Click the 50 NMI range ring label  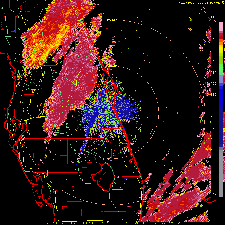[112, 66]
